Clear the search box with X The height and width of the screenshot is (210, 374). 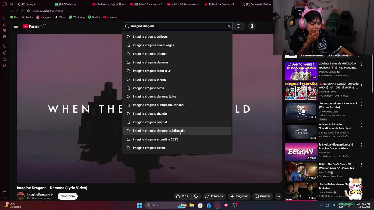coord(229,26)
